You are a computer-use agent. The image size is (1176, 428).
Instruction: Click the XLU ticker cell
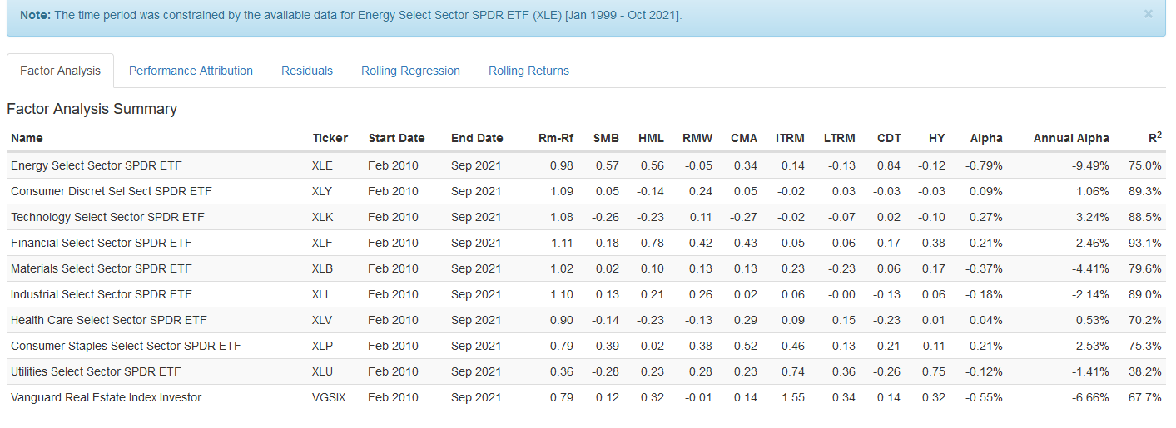[x=322, y=371]
